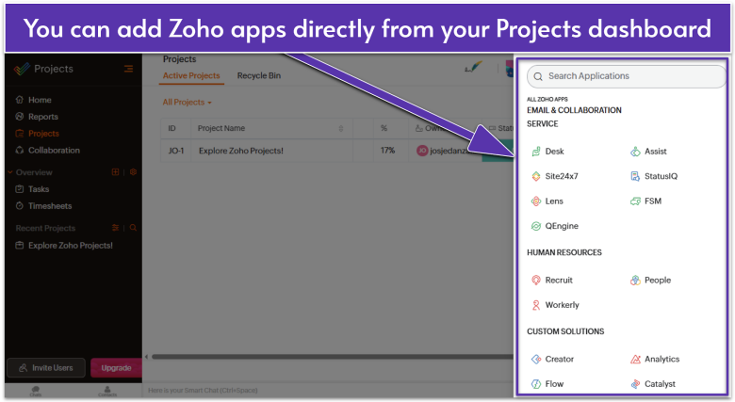Open the Analytics app

click(x=655, y=359)
